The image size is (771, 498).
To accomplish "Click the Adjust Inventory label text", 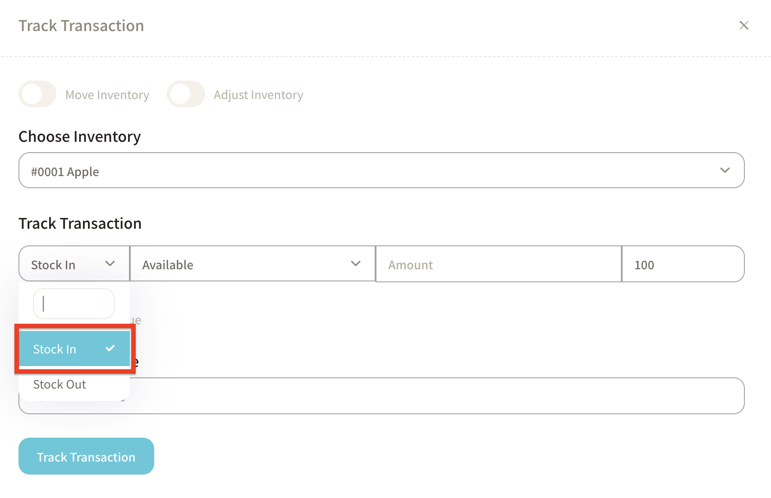I will coord(258,95).
